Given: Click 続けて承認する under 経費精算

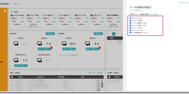Looking at the screenshot, I should pyautogui.click(x=92, y=49).
